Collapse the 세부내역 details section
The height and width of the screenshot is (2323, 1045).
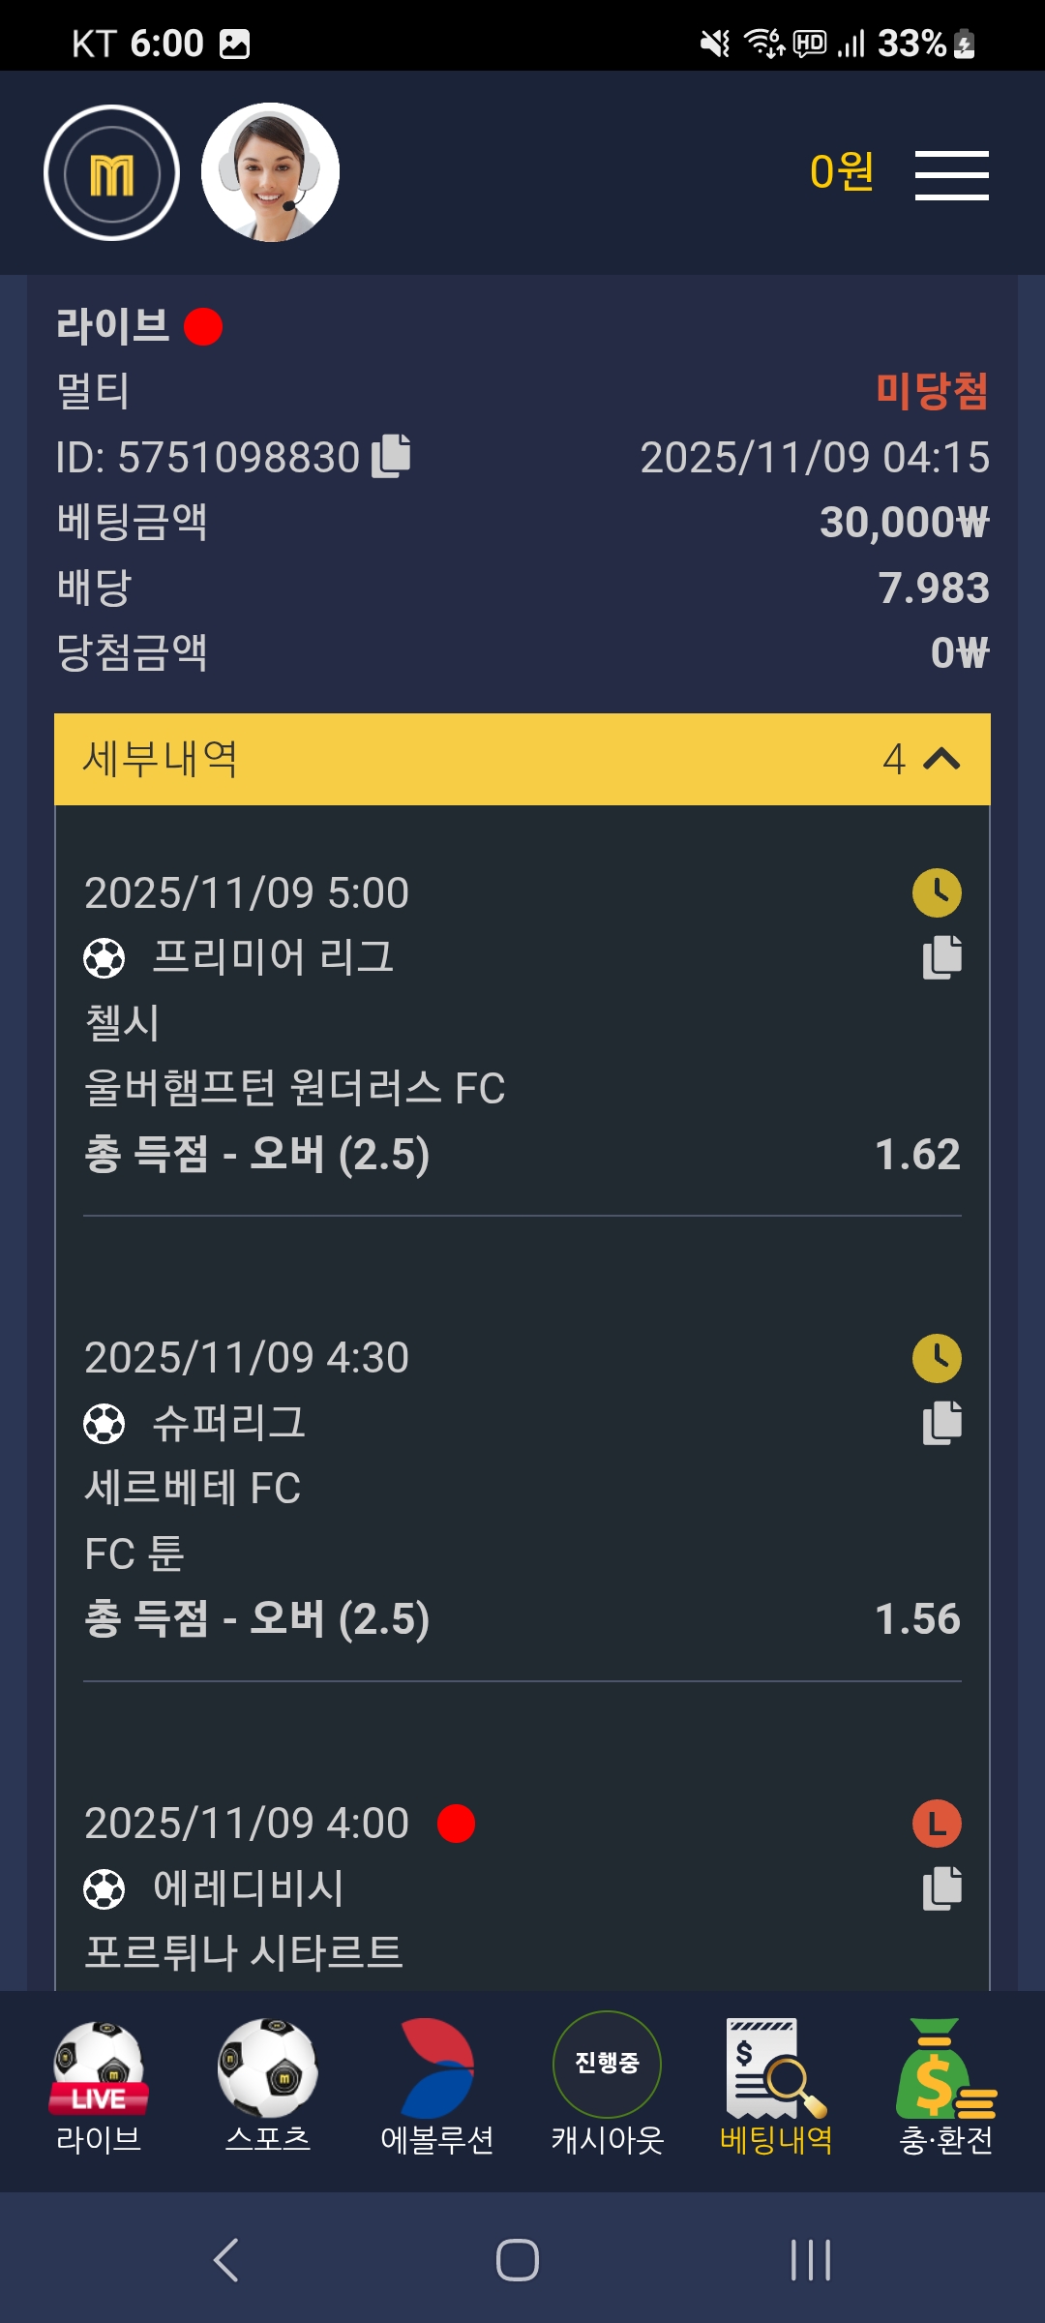click(x=522, y=759)
